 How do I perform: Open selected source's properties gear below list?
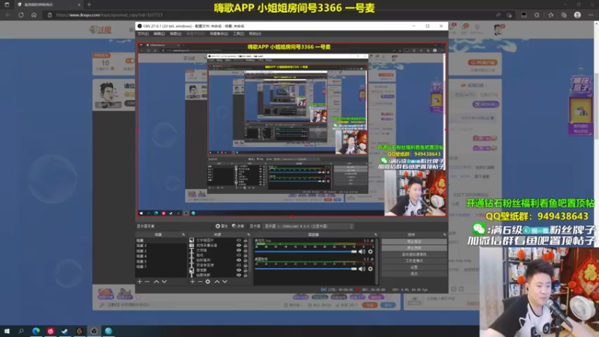[208, 282]
